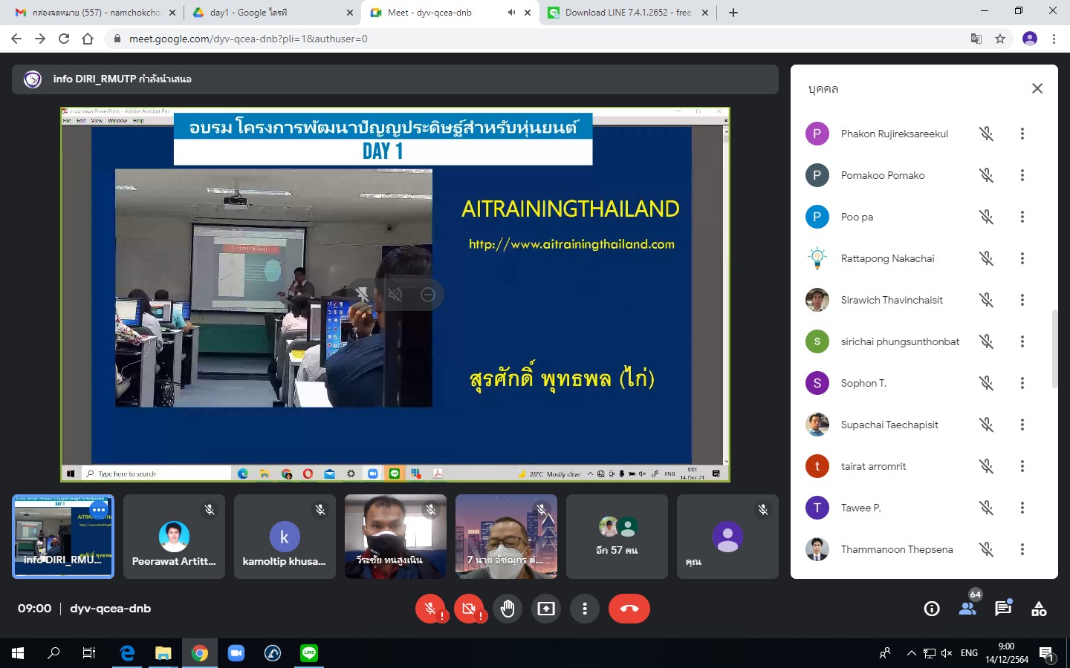Close the Meet dyv-qcea-dnb tab
Screen dimensions: 1070x668
click(x=528, y=13)
